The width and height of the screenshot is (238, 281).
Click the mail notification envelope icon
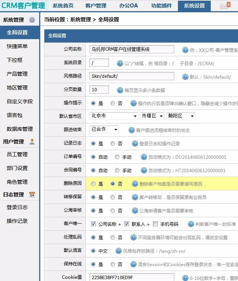(x=225, y=6)
